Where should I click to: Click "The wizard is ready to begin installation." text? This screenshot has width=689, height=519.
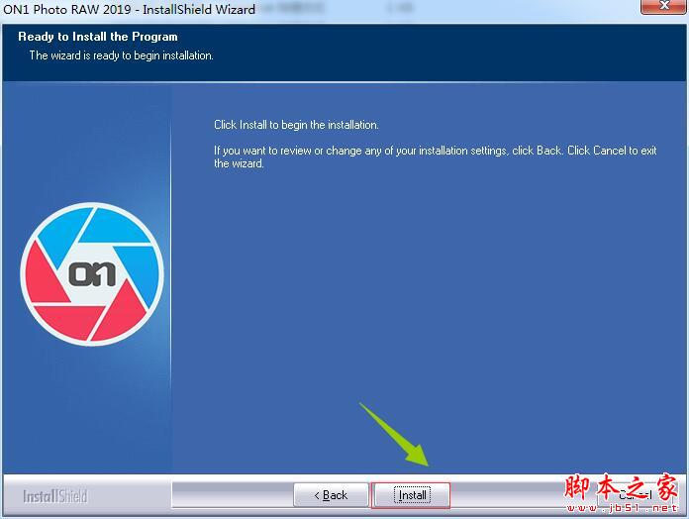(122, 55)
